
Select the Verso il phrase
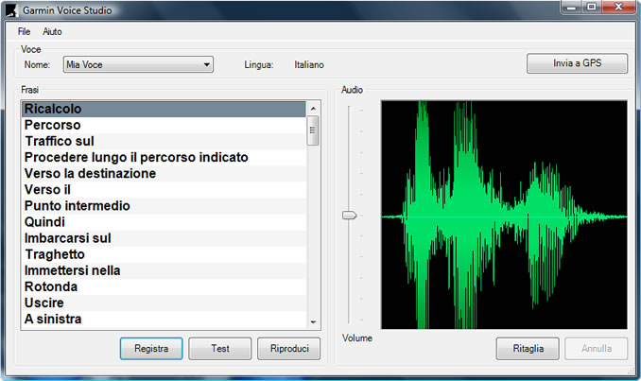coord(164,190)
